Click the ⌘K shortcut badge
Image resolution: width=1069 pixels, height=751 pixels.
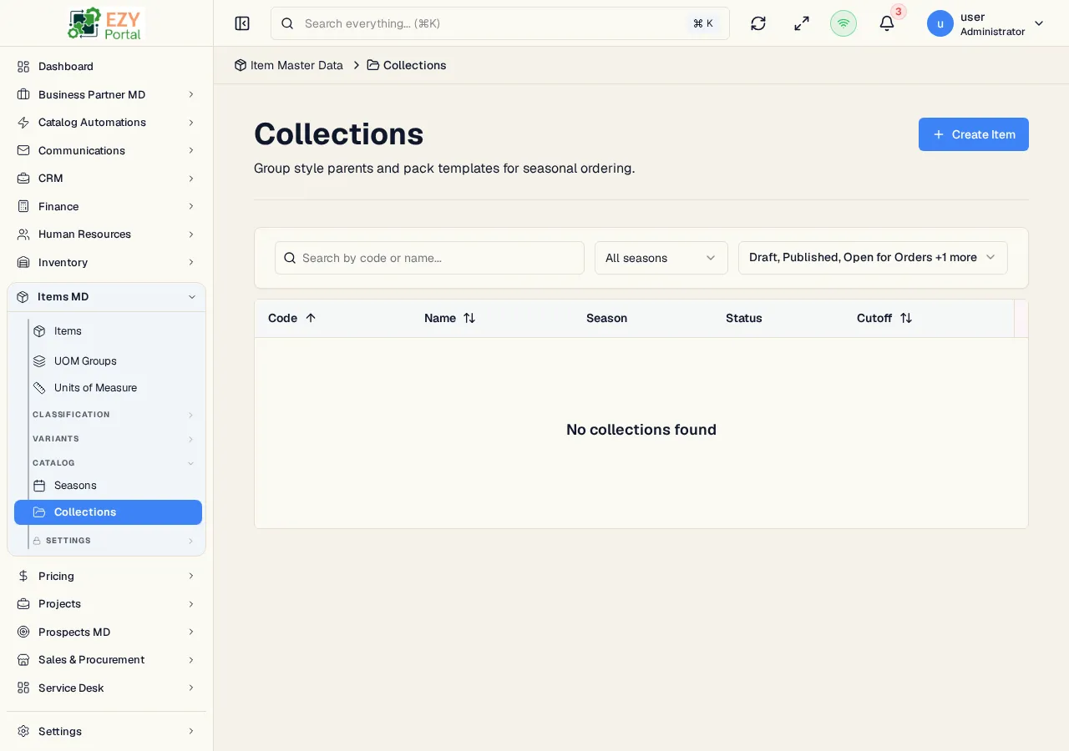point(703,23)
